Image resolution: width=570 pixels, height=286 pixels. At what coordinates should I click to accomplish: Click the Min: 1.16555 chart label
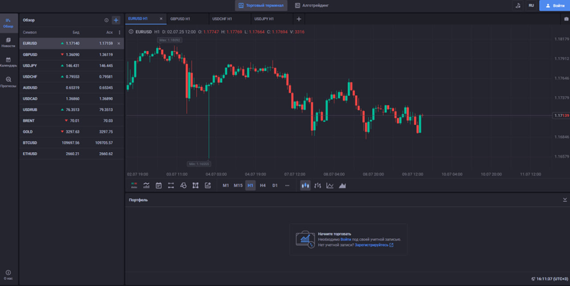198,164
